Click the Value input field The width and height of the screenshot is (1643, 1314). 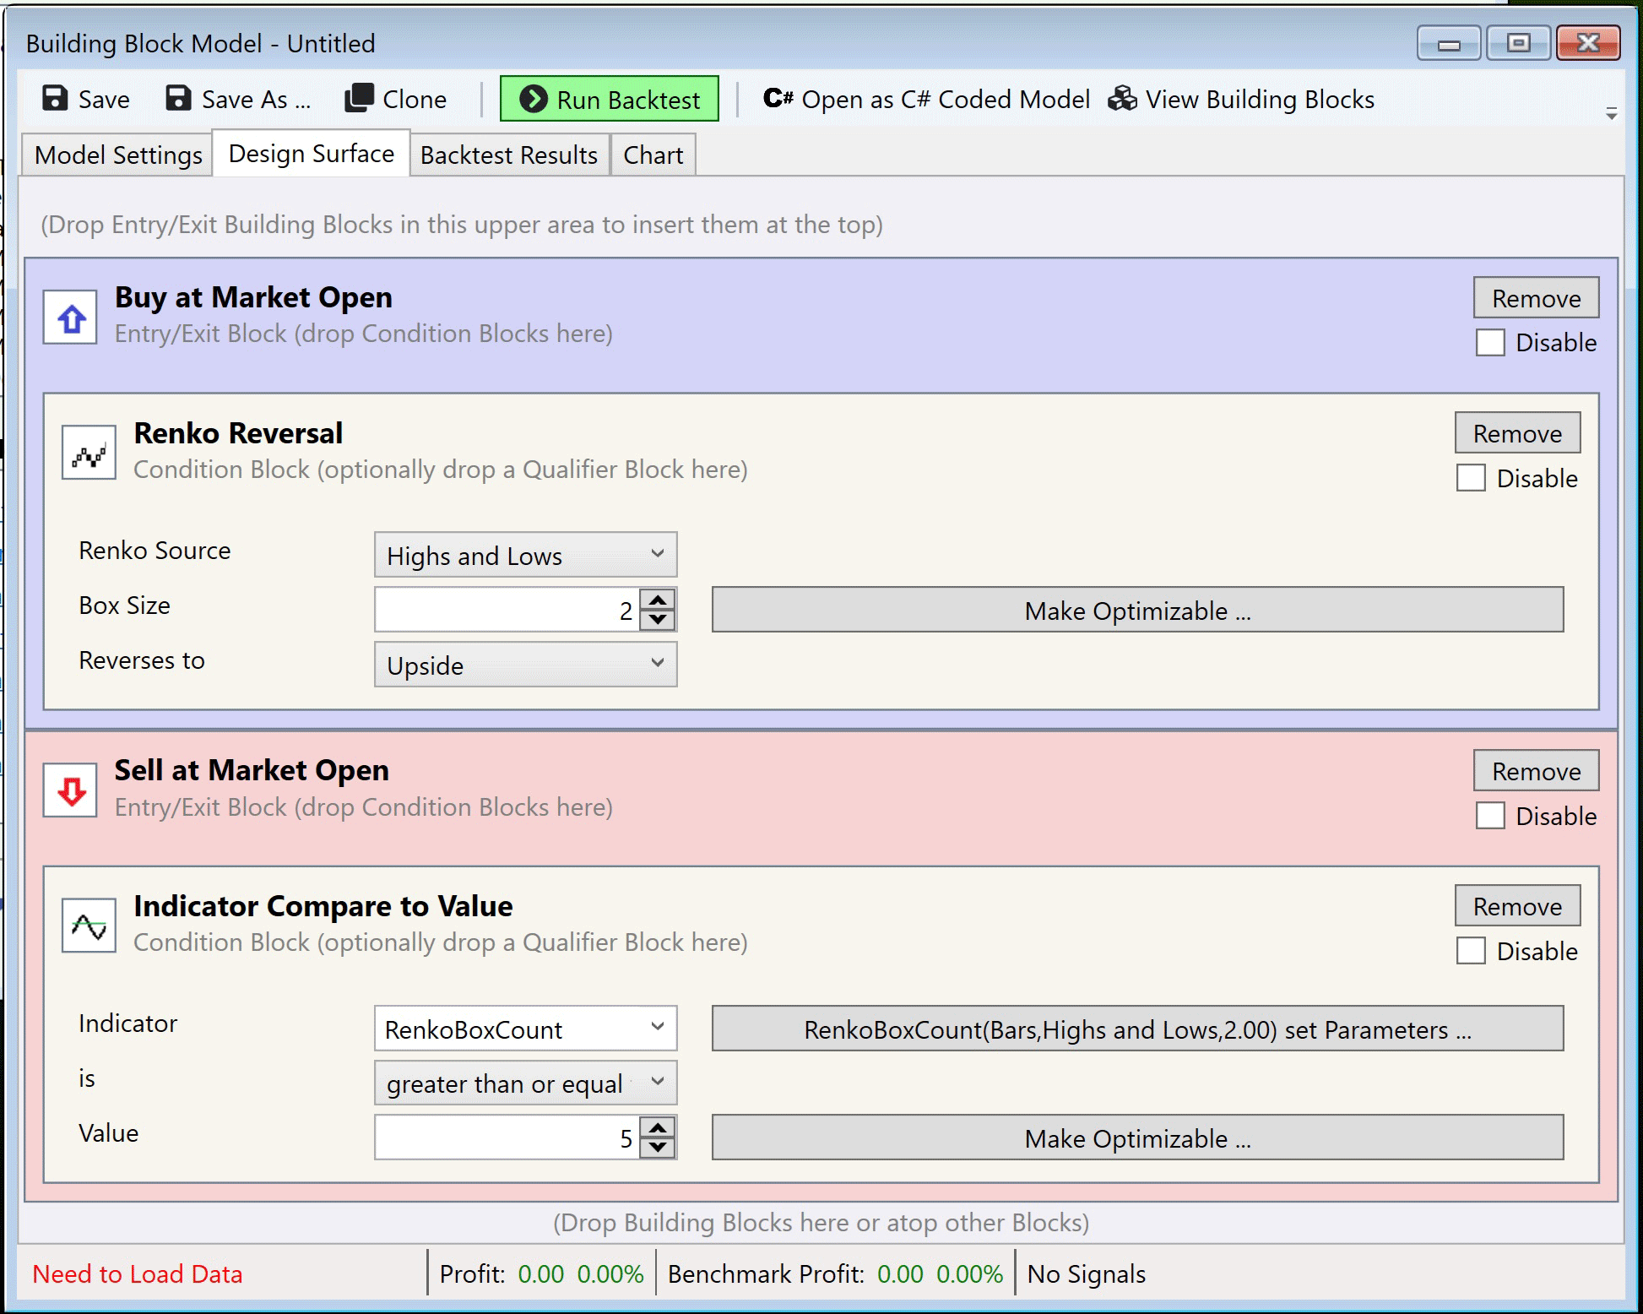pos(507,1138)
